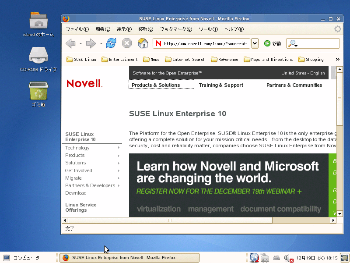
Task: Go back with the Back arrow
Action: pos(71,43)
